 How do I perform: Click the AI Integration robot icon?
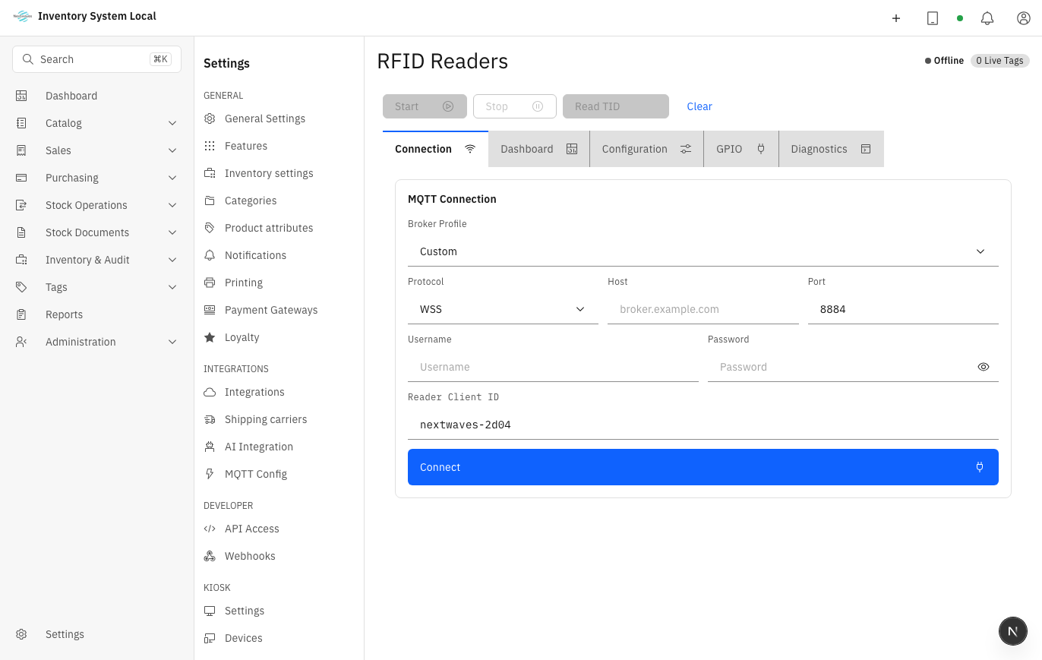click(210, 447)
